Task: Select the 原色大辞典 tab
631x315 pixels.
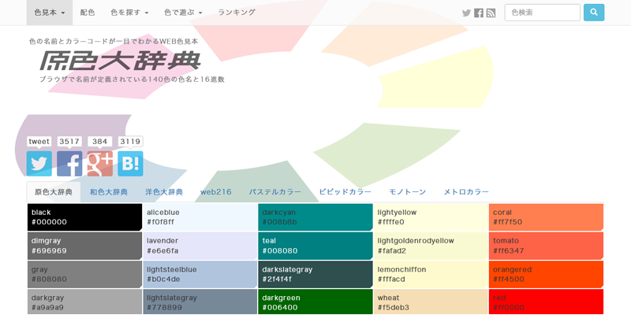Action: pos(54,192)
